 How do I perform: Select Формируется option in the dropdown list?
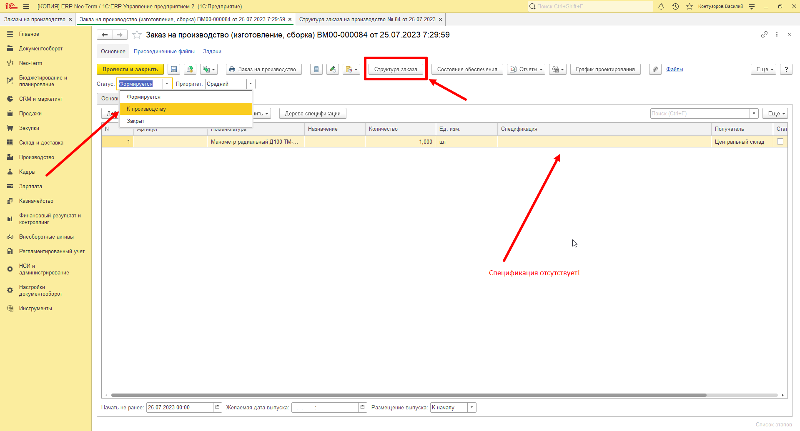[186, 97]
